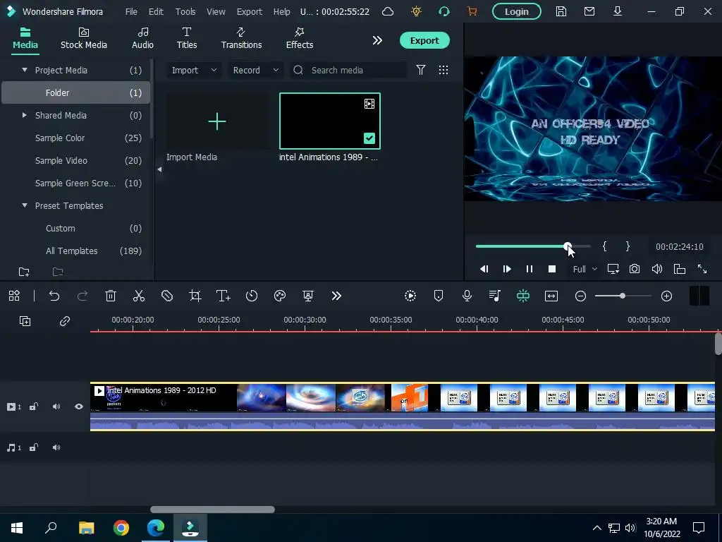Open the File menu
722x542 pixels.
tap(131, 11)
